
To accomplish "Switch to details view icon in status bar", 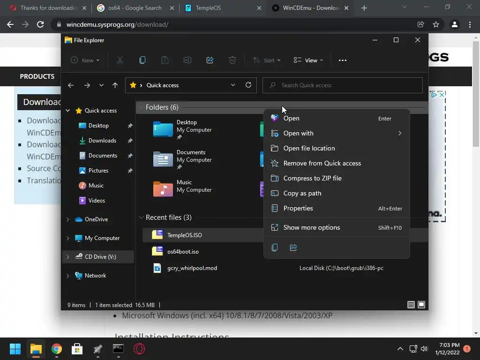I will tap(411, 305).
